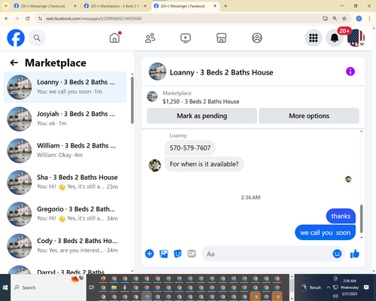This screenshot has width=376, height=301.
Task: Click More options button
Action: tap(309, 116)
